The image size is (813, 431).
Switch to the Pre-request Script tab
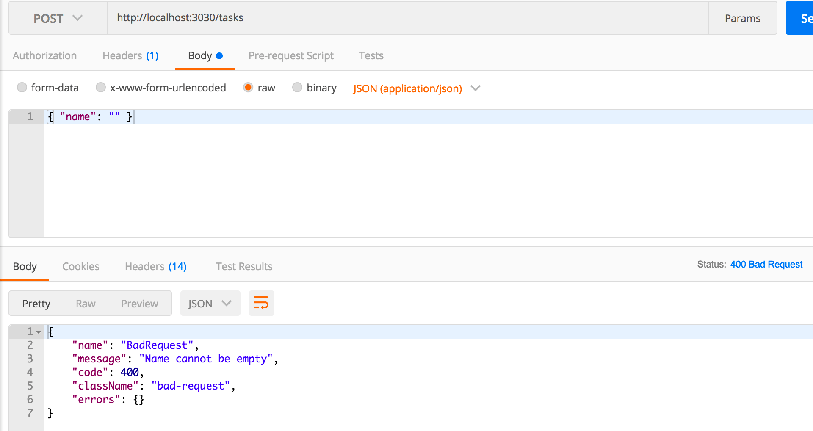point(291,55)
